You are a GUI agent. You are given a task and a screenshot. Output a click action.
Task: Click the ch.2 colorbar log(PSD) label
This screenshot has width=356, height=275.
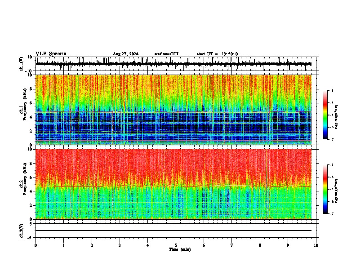coord(337,190)
